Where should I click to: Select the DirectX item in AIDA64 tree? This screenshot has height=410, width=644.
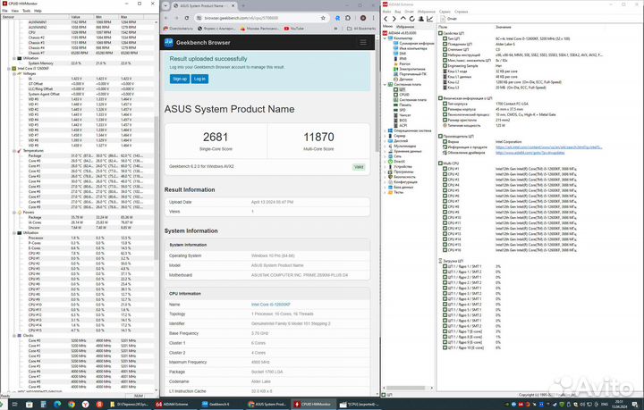(x=399, y=162)
